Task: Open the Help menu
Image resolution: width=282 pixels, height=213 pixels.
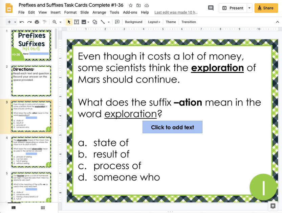Action: pos(145,13)
